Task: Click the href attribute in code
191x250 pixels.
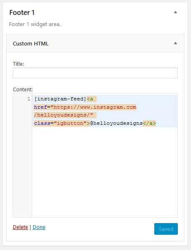Action: click(x=40, y=107)
